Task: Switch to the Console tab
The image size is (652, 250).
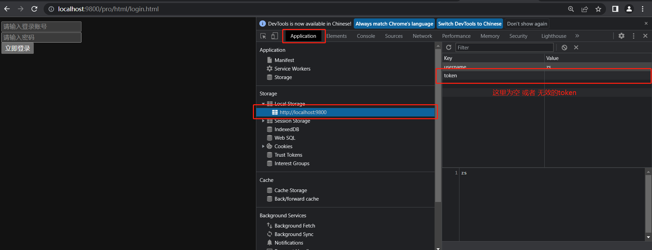Action: coord(366,36)
